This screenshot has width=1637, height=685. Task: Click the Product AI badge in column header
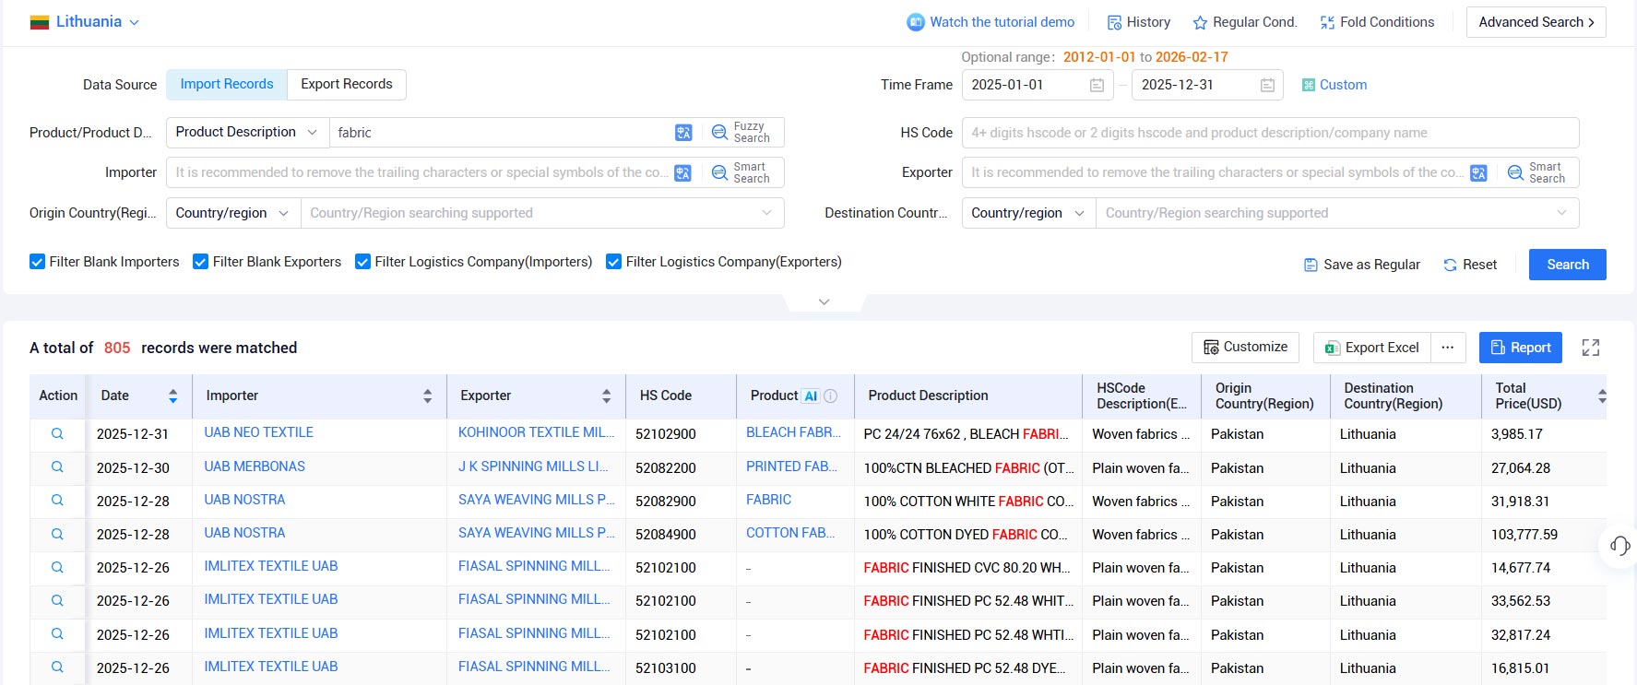811,396
